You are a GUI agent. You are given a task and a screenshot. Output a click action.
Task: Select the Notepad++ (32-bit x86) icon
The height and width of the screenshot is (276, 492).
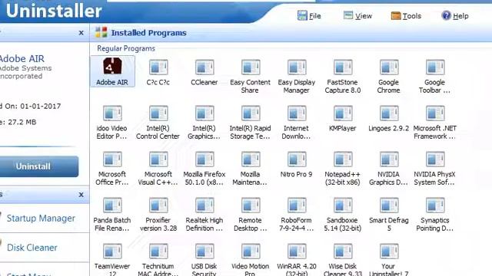(x=343, y=159)
